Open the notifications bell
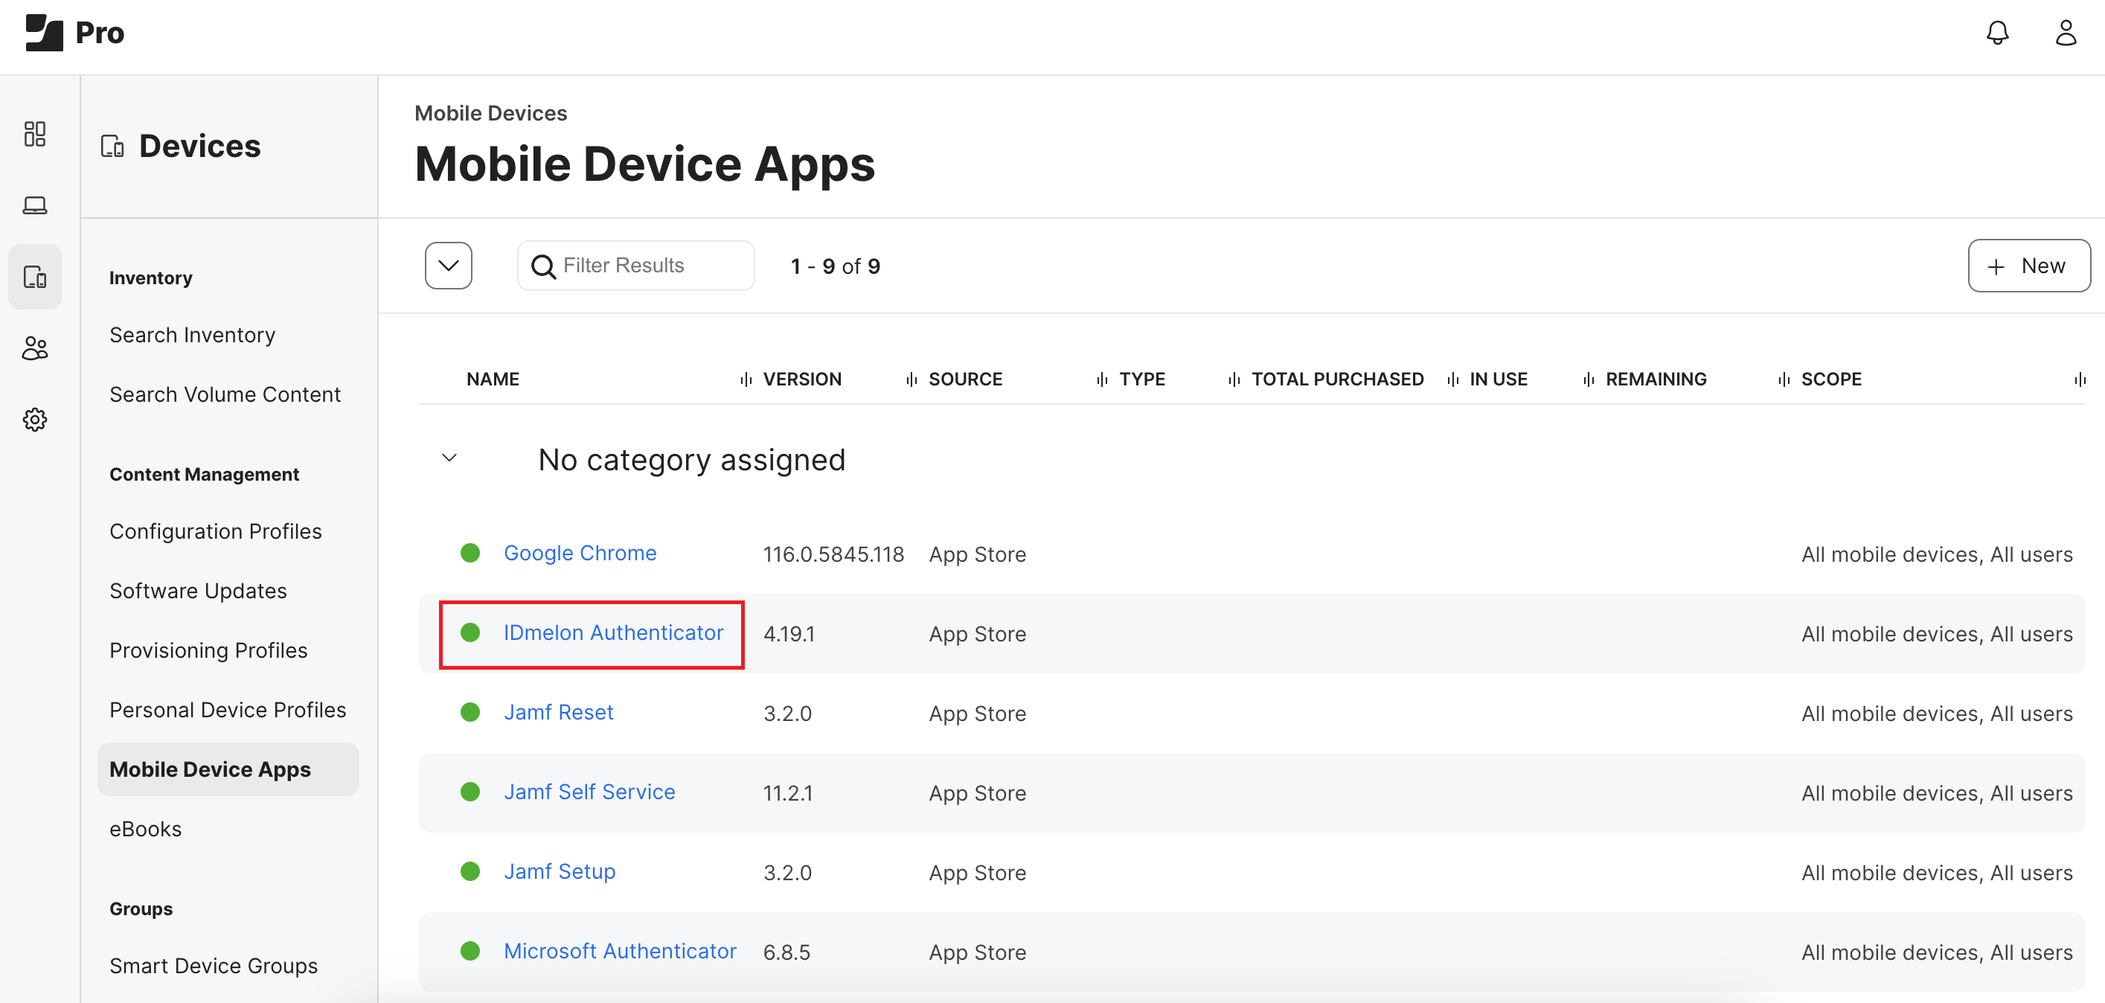The width and height of the screenshot is (2105, 1003). (x=1997, y=33)
